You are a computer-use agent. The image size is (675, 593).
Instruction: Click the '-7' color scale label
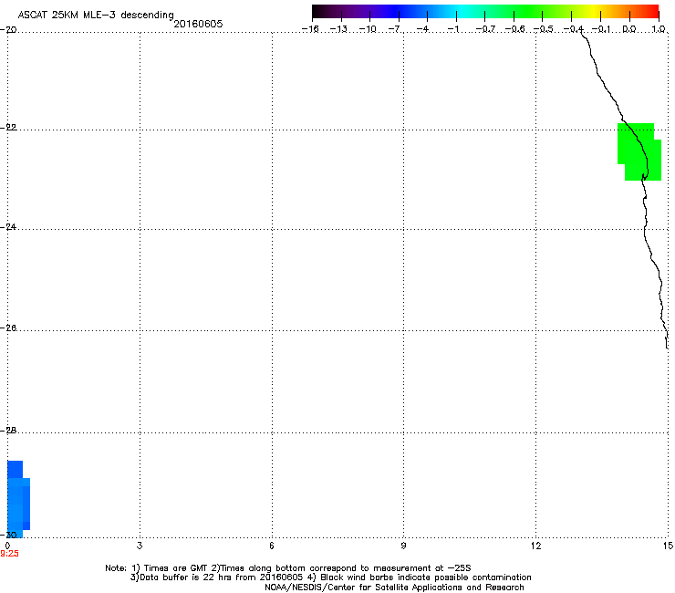click(394, 29)
